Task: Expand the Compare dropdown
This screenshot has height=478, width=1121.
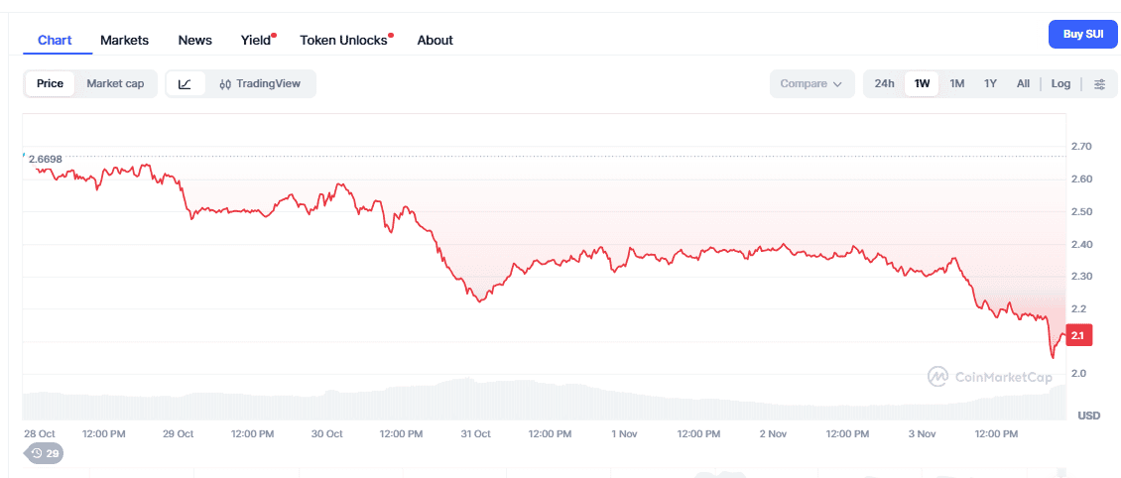Action: click(811, 84)
